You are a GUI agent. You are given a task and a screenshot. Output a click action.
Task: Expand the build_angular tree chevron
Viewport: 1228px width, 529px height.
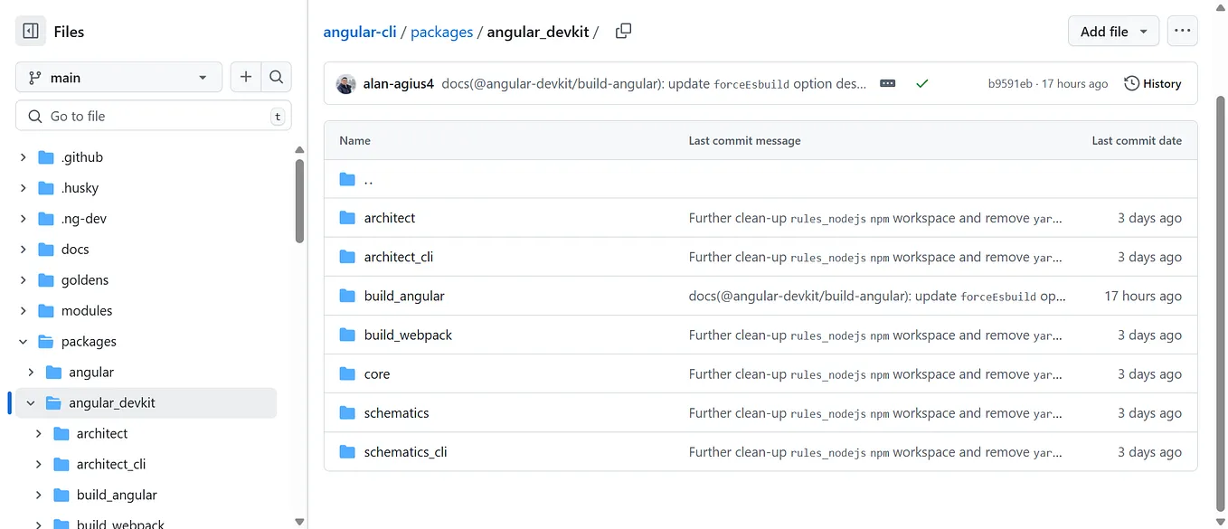click(39, 496)
